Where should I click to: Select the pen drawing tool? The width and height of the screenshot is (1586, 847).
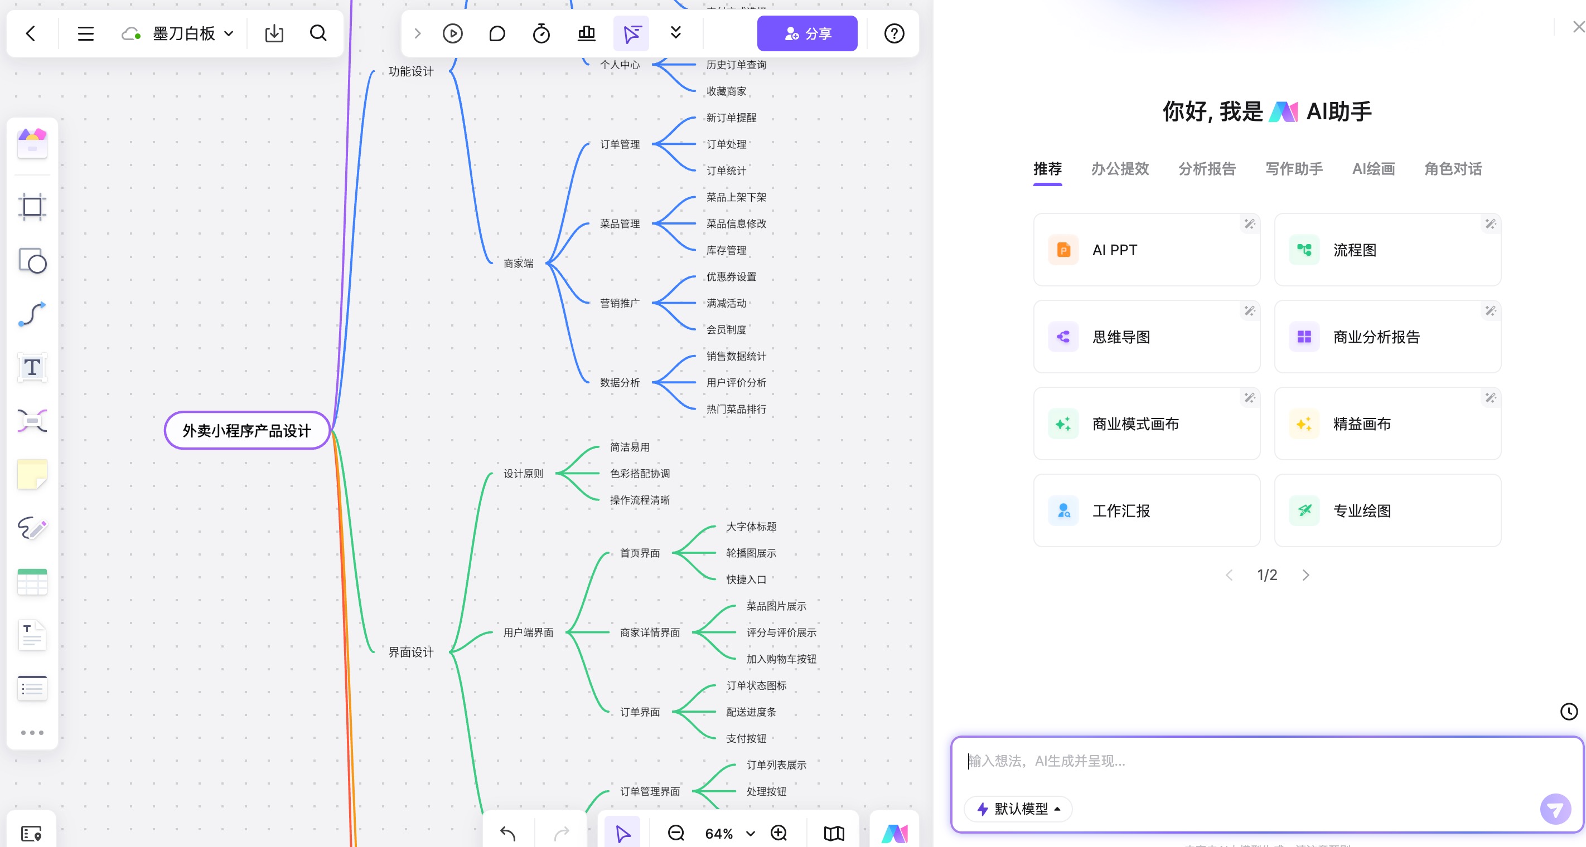tap(32, 528)
